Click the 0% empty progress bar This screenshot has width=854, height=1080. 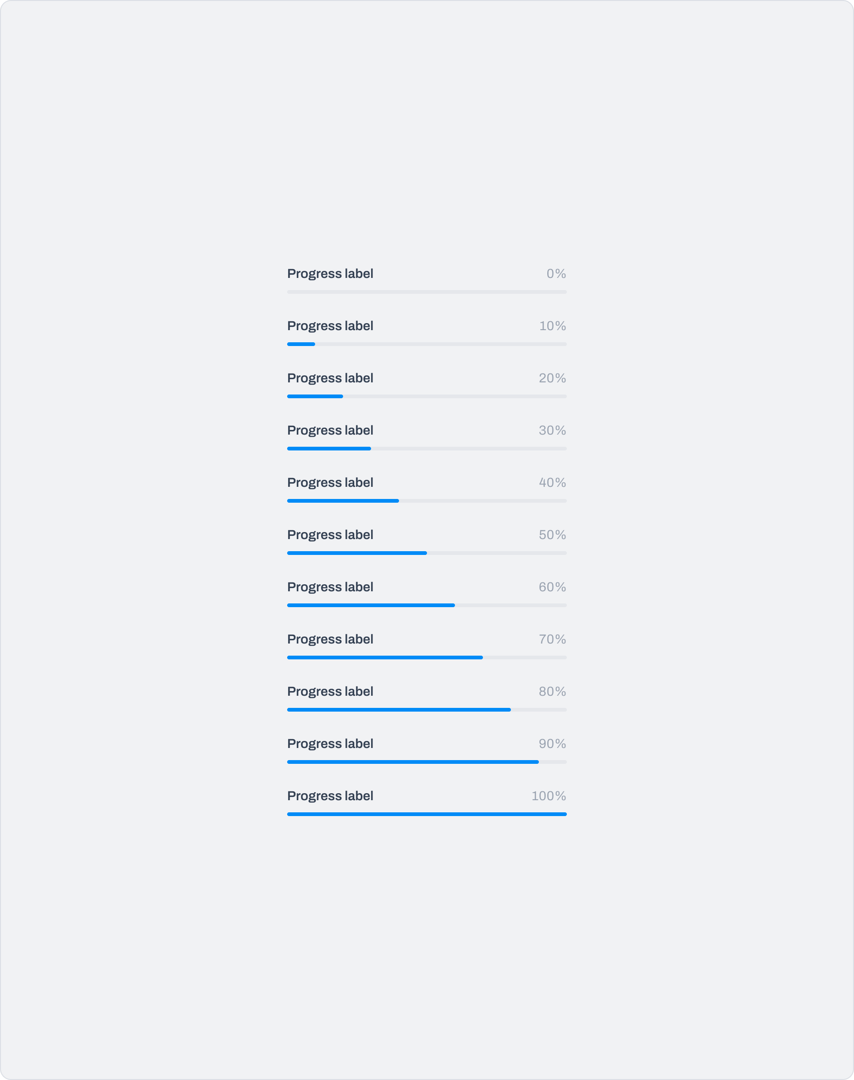(427, 292)
